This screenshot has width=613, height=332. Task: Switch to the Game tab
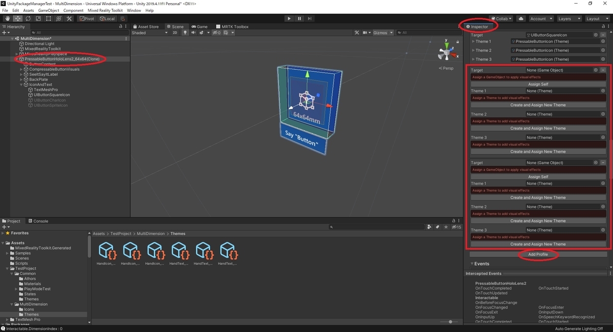pos(200,27)
